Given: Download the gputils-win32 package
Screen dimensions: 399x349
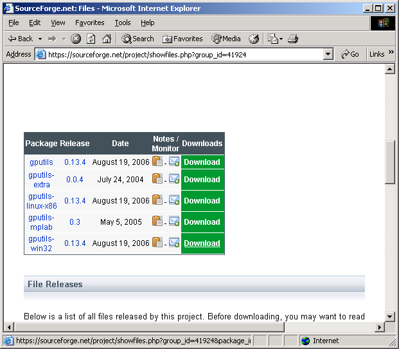Looking at the screenshot, I should point(202,243).
